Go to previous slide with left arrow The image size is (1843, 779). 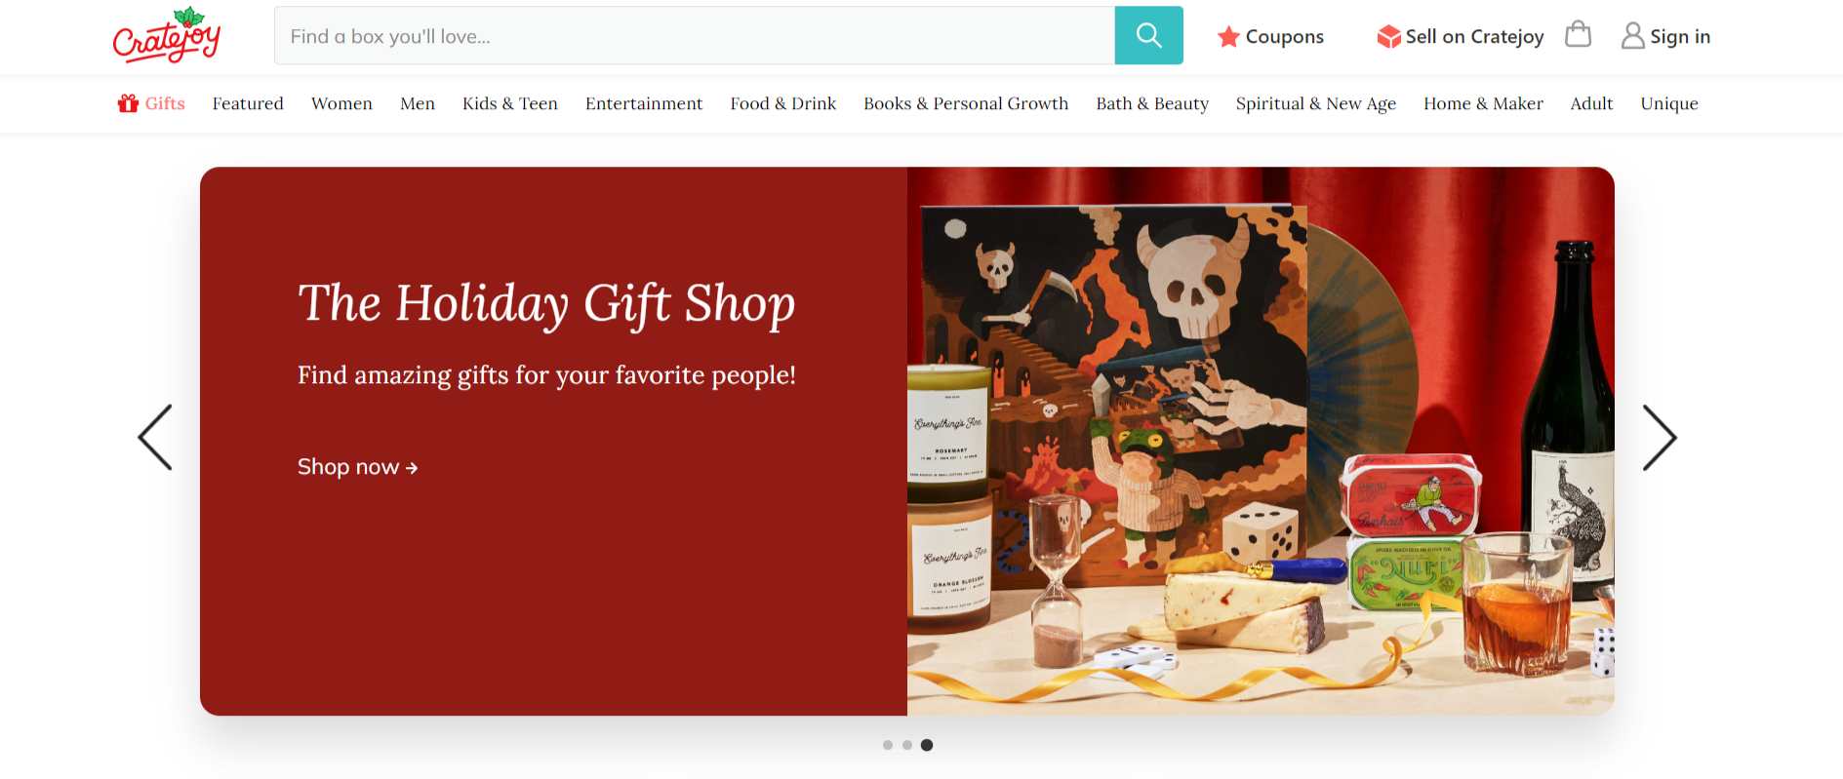155,437
